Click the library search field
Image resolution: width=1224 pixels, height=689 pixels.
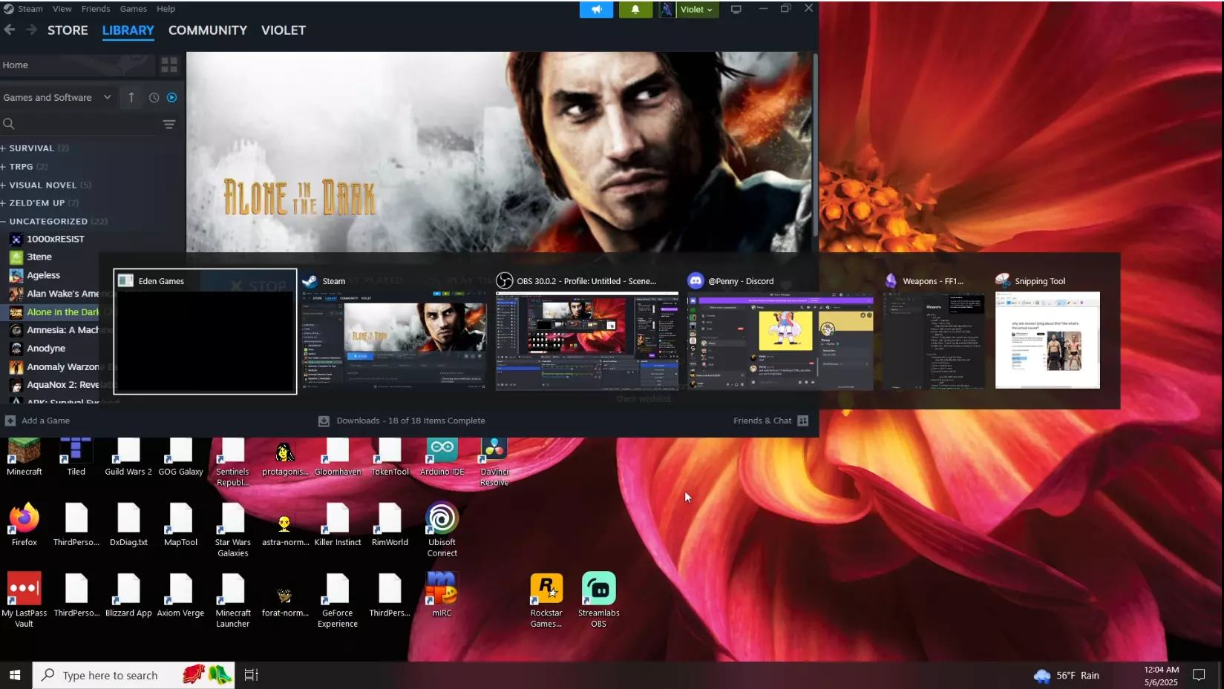78,124
